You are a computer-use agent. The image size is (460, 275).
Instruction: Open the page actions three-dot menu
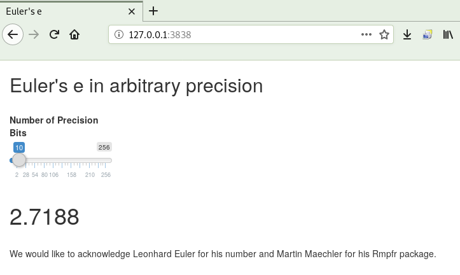pyautogui.click(x=366, y=34)
